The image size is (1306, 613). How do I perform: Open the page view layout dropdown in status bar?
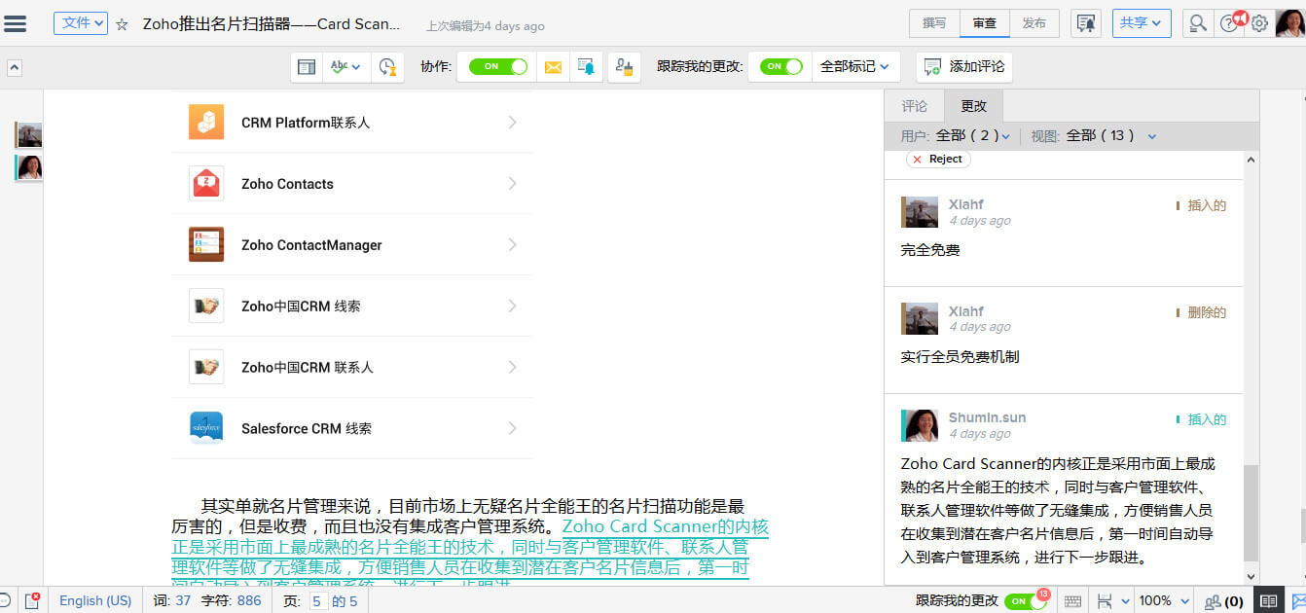1112,601
